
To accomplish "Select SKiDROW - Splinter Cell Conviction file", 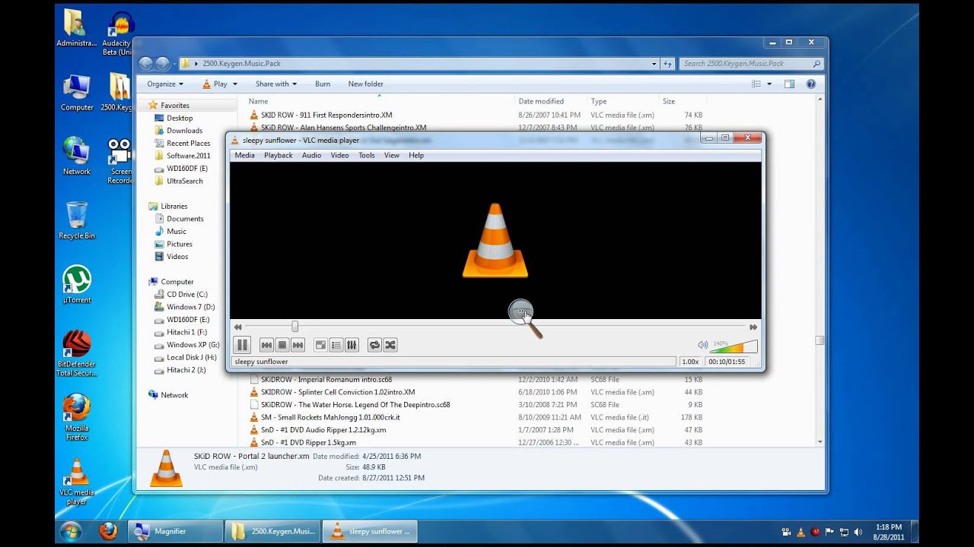I will tap(338, 392).
